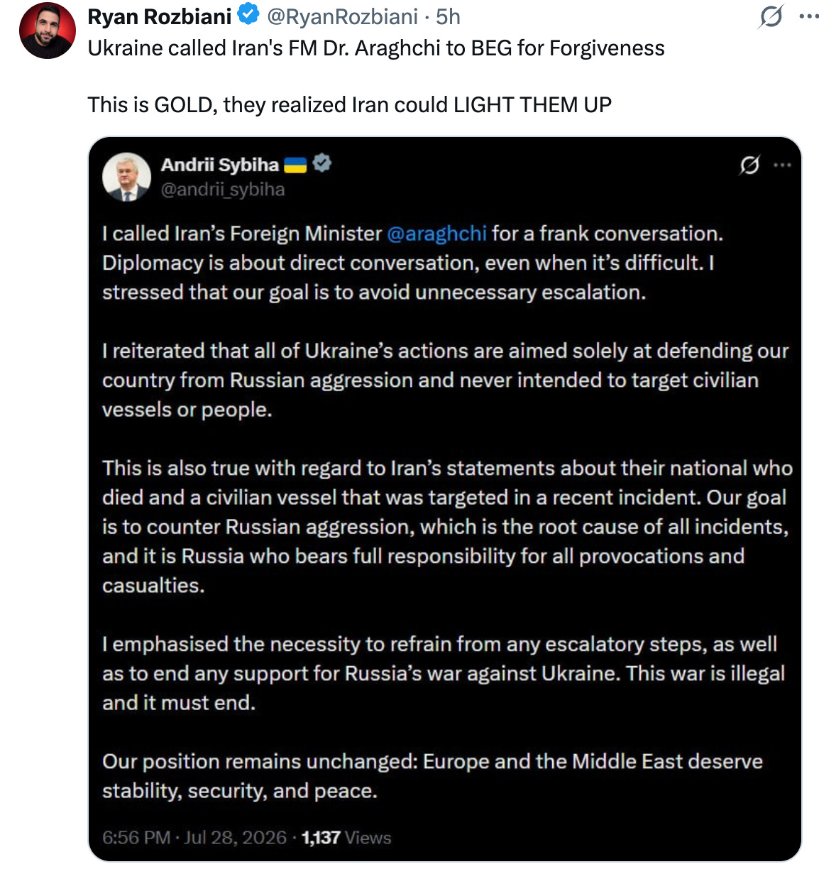Image resolution: width=819 pixels, height=869 pixels.
Task: Open Andrii Sybiha's avatar in quoted post
Action: click(127, 177)
